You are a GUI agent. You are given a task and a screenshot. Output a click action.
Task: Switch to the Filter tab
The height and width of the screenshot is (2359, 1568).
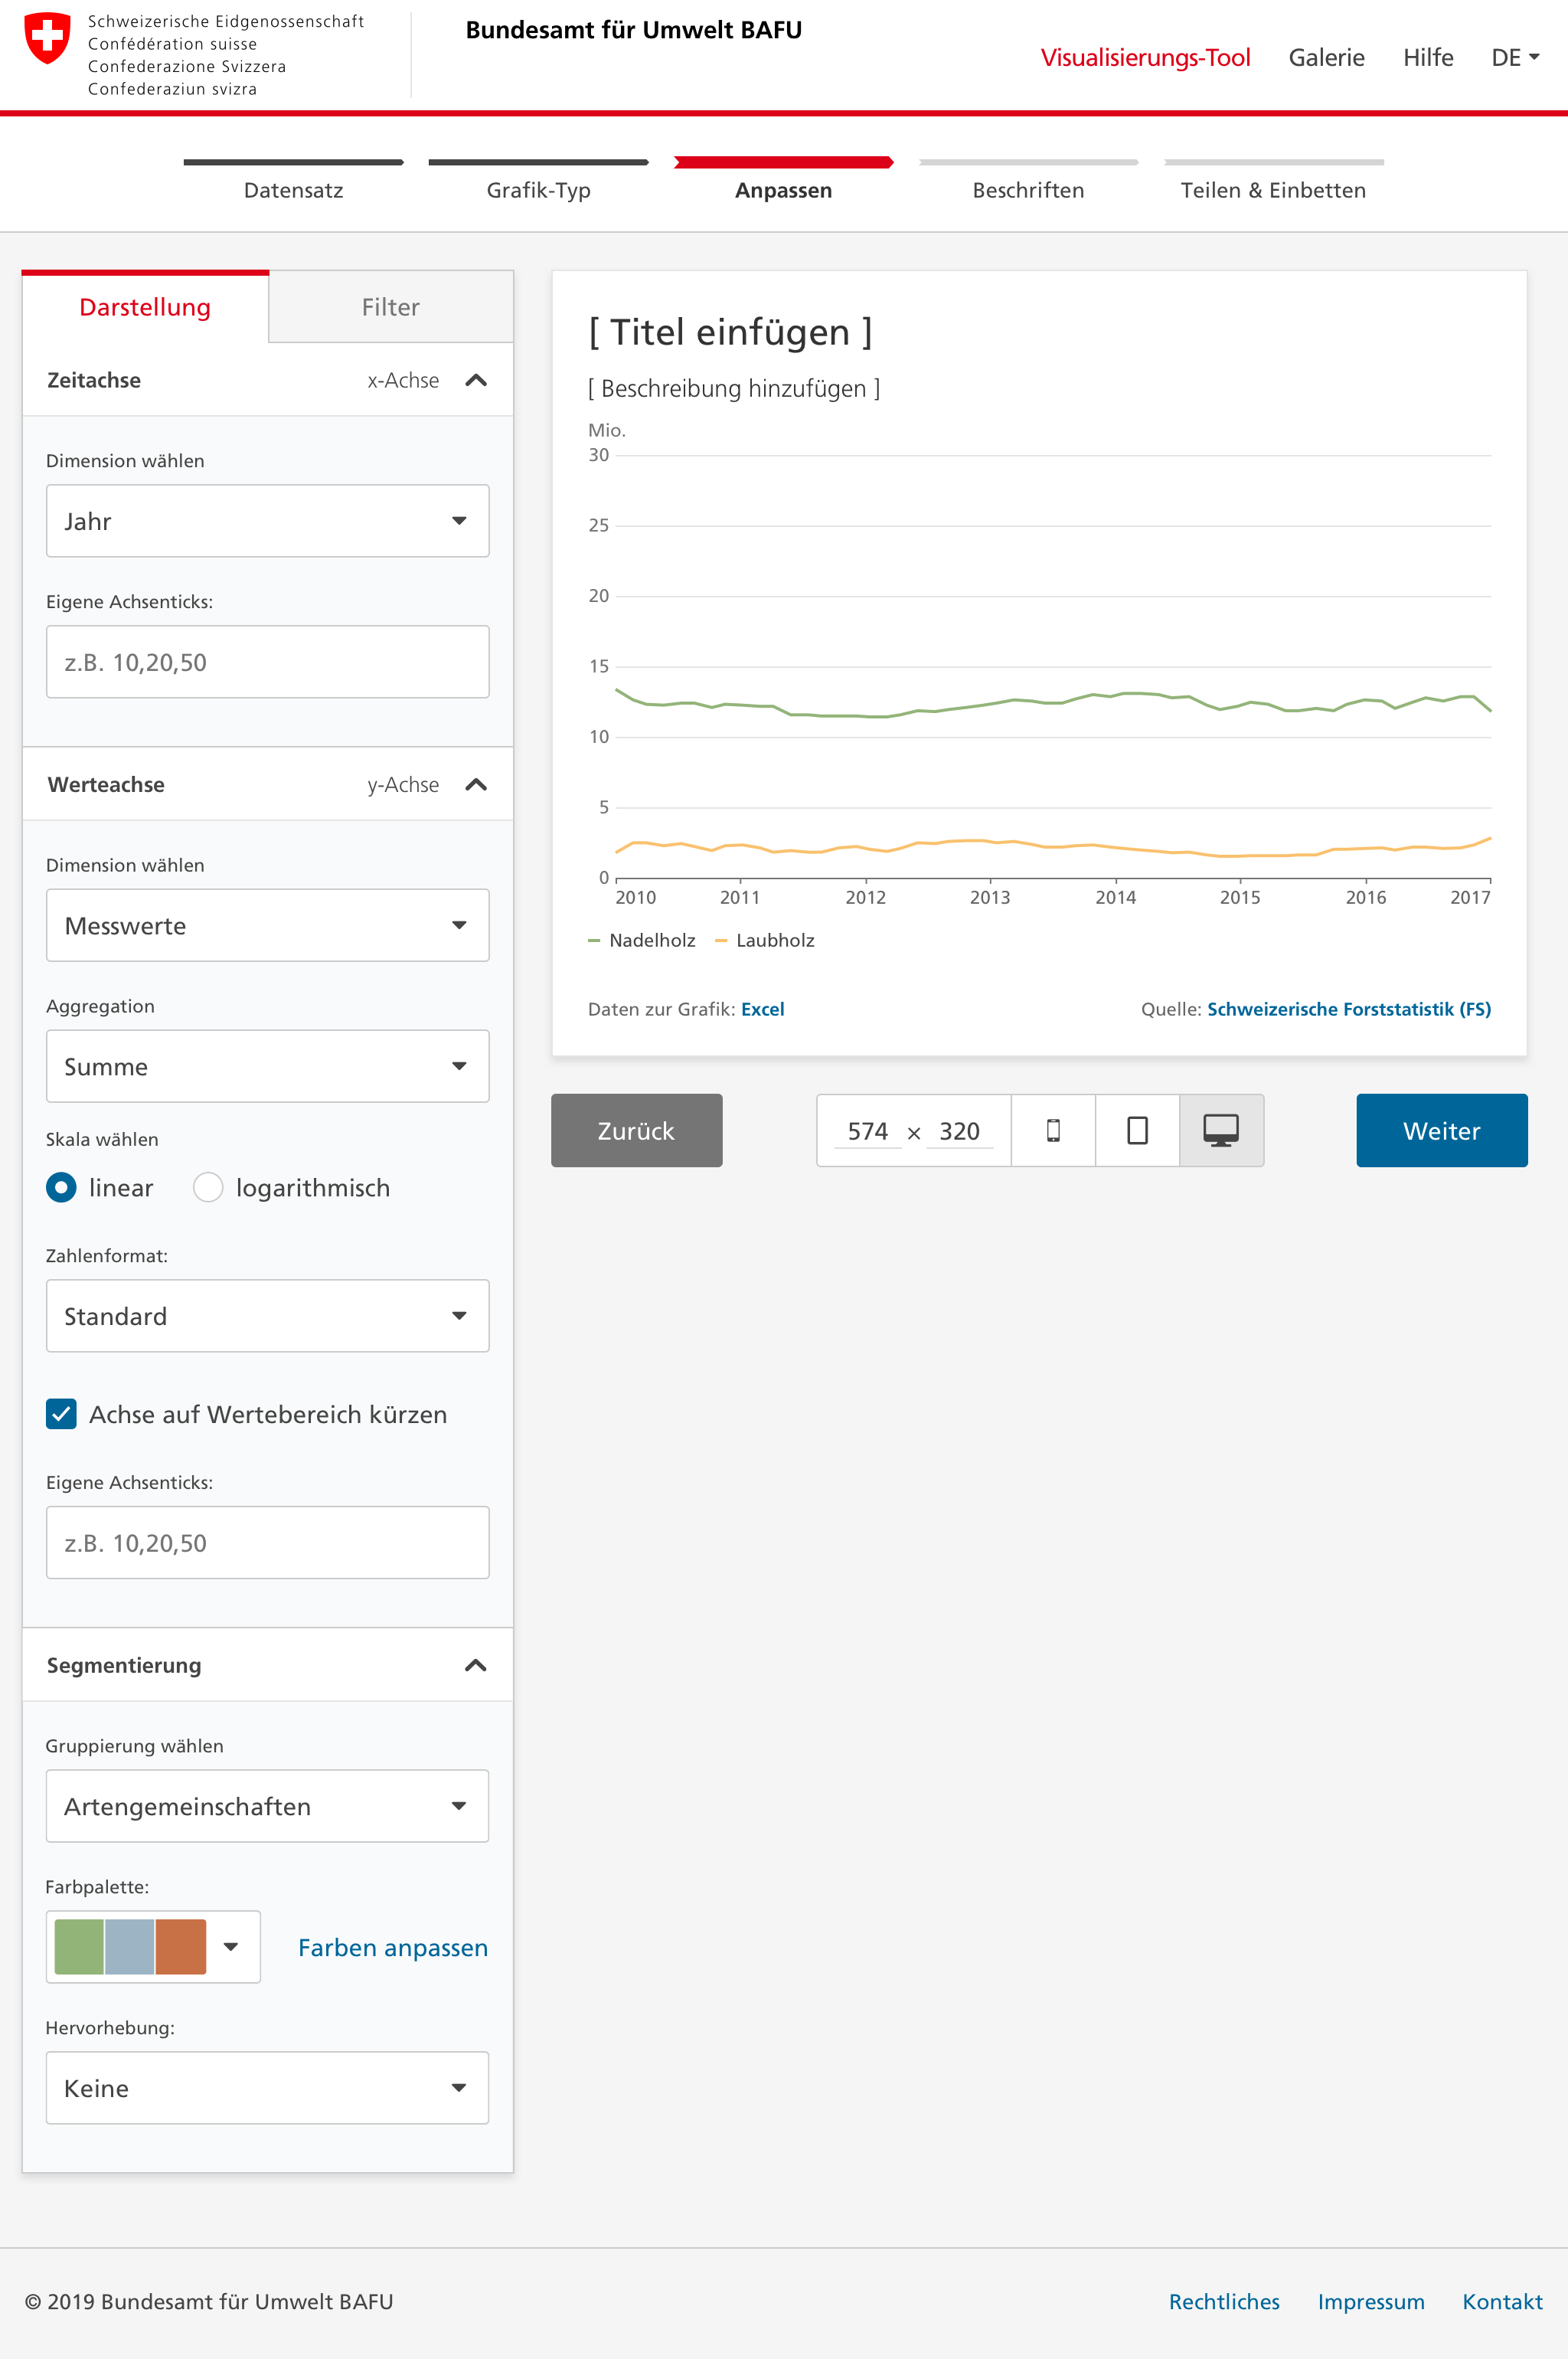pos(390,307)
